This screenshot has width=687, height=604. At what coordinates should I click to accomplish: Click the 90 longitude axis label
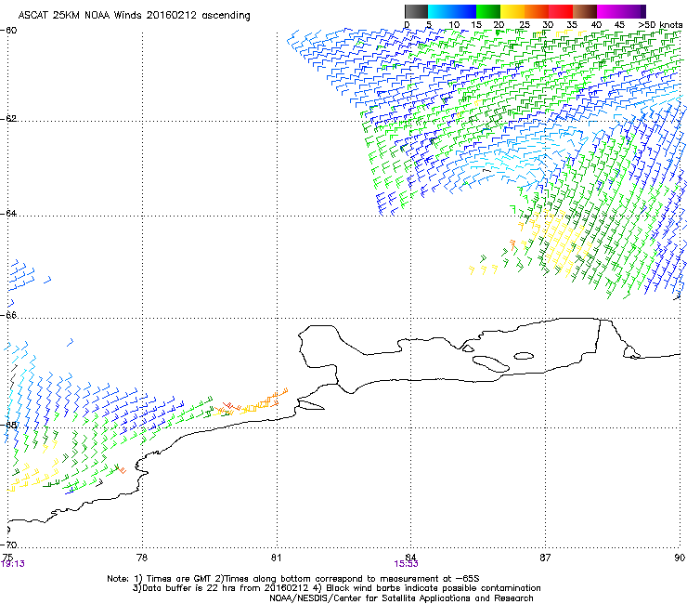pyautogui.click(x=680, y=558)
